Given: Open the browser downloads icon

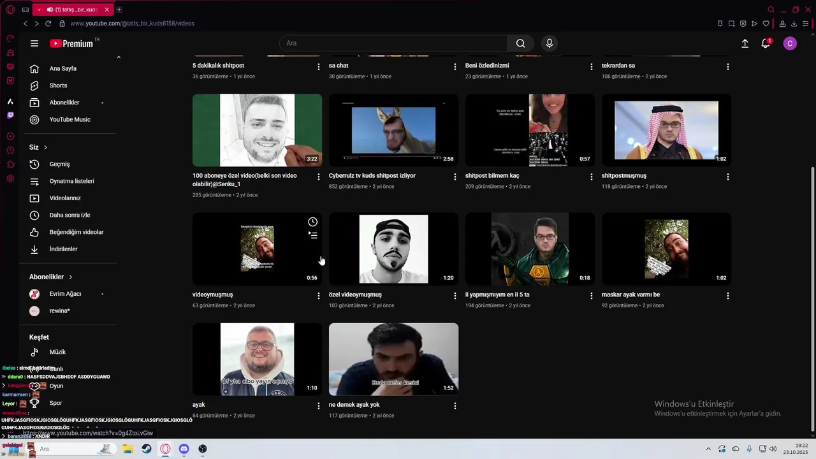Looking at the screenshot, I should point(794,24).
